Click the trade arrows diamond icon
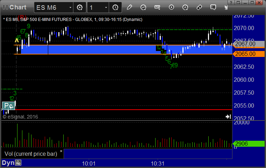The height and width of the screenshot is (168, 266). coord(199,7)
